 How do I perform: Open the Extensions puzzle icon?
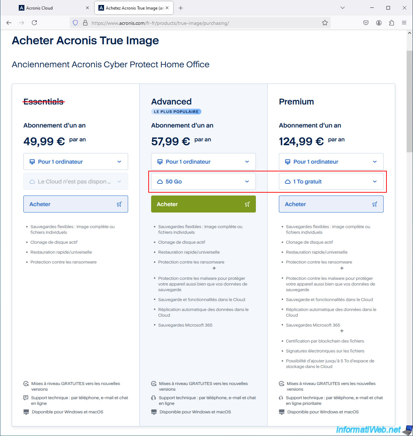coord(391,23)
